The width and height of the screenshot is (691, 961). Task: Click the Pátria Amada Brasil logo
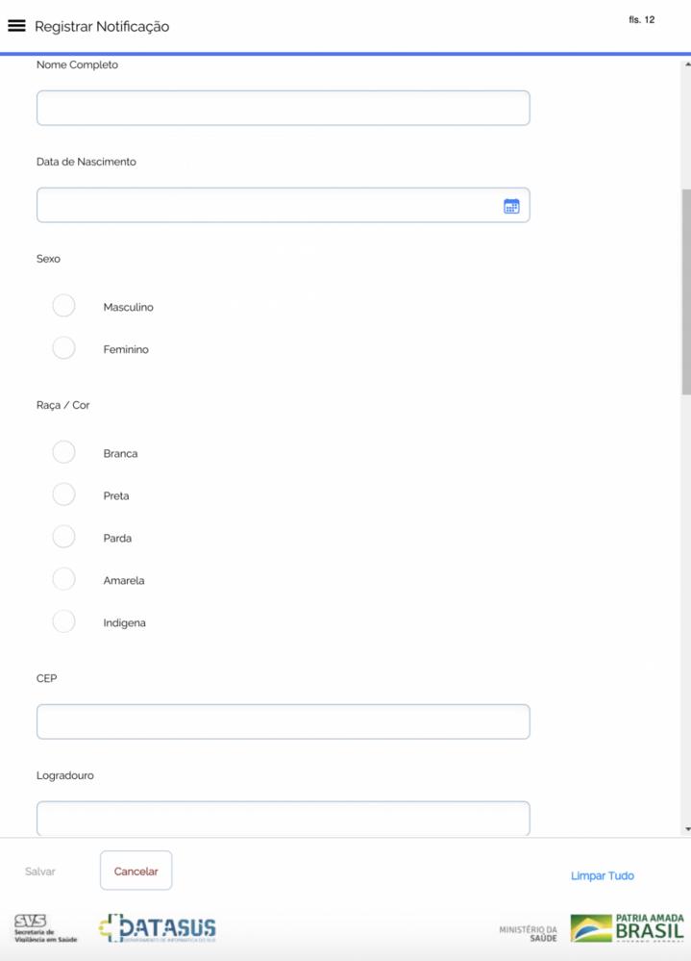pos(628,928)
